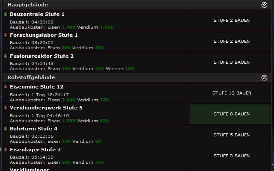The height and width of the screenshot is (171, 274).
Task: Collapse the Rohstoffgebäude section with chevron icon
Action: pos(264,77)
